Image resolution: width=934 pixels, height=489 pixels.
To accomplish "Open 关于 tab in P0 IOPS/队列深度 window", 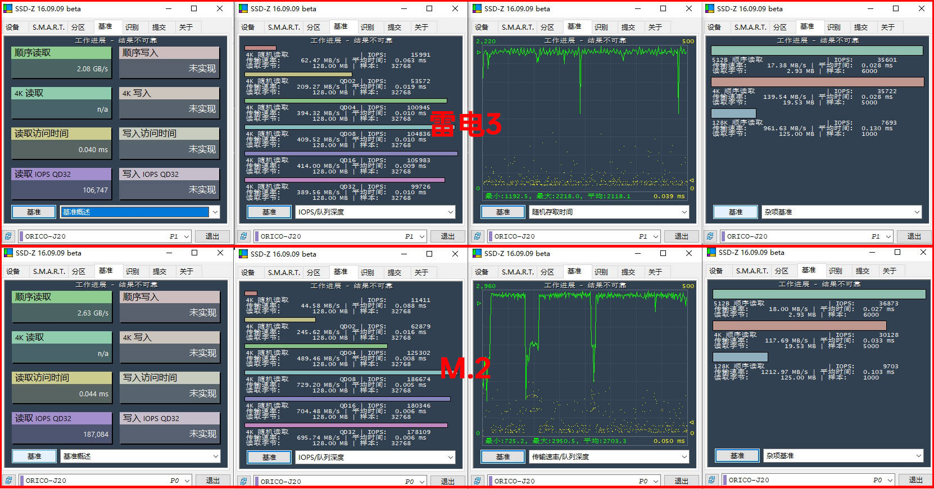I will tap(421, 272).
